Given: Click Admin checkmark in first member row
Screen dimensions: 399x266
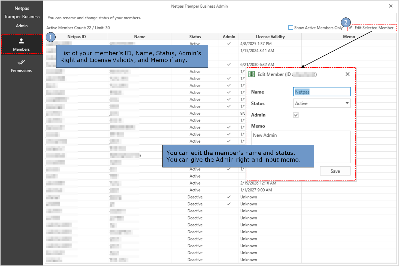Looking at the screenshot, I should [229, 44].
